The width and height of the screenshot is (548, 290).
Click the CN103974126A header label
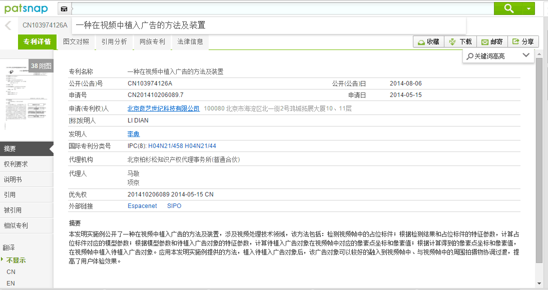pos(45,25)
